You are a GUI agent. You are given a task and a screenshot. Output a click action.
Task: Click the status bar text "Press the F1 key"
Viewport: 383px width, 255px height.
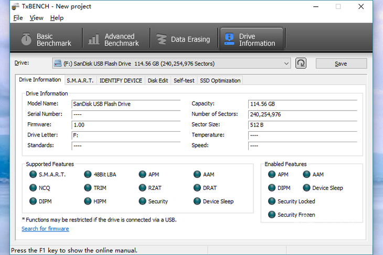[75, 250]
